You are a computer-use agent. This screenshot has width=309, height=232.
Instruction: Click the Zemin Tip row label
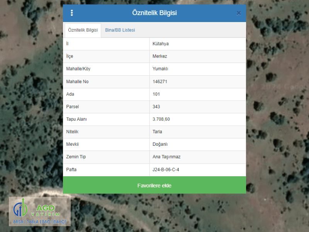[x=76, y=157]
